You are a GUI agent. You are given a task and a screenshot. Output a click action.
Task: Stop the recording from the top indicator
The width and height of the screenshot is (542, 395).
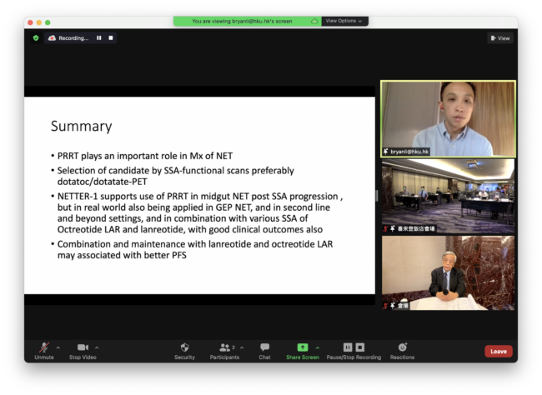110,37
